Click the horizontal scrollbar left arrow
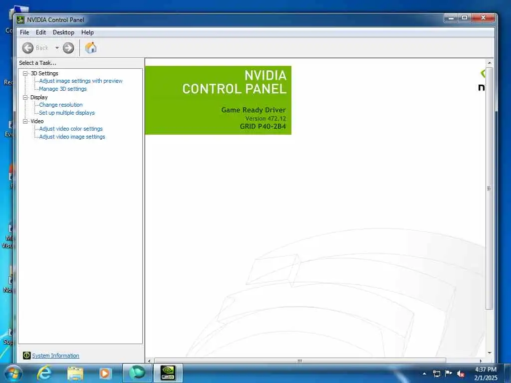The image size is (511, 383). point(149,361)
